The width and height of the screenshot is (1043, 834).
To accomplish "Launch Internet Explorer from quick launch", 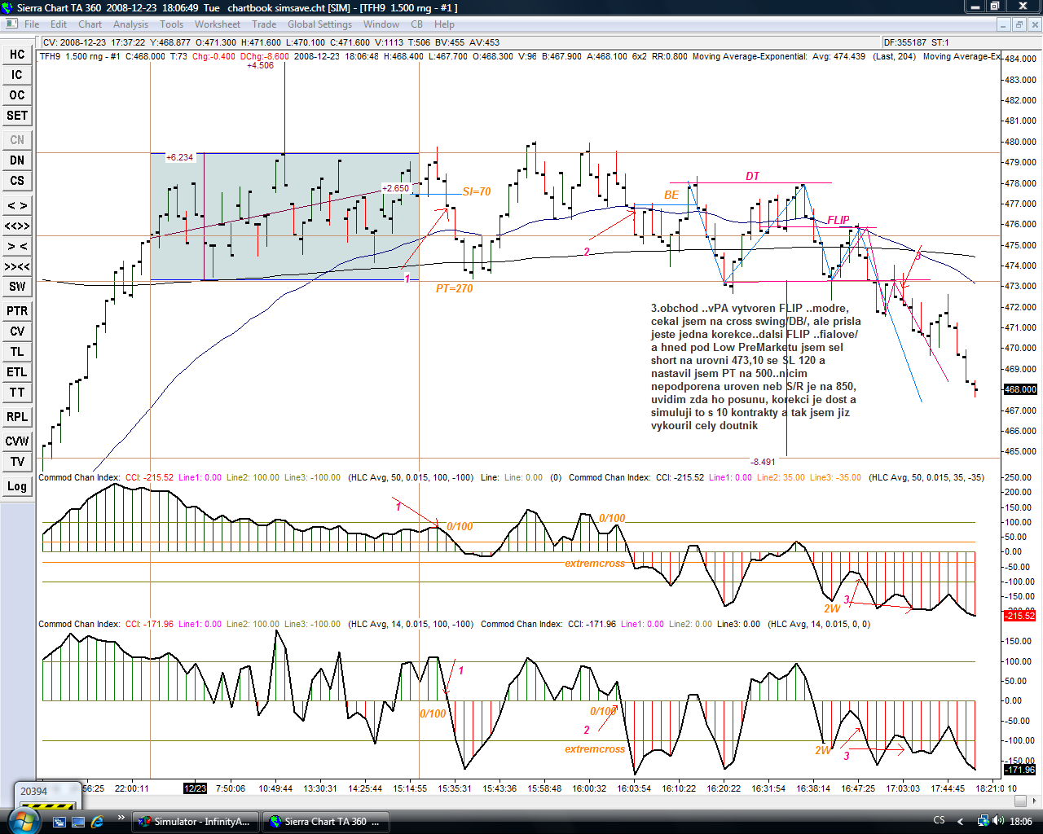I will (97, 822).
